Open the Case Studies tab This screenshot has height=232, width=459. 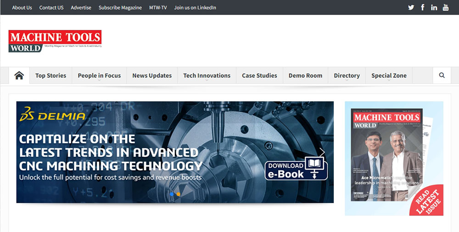pos(259,76)
